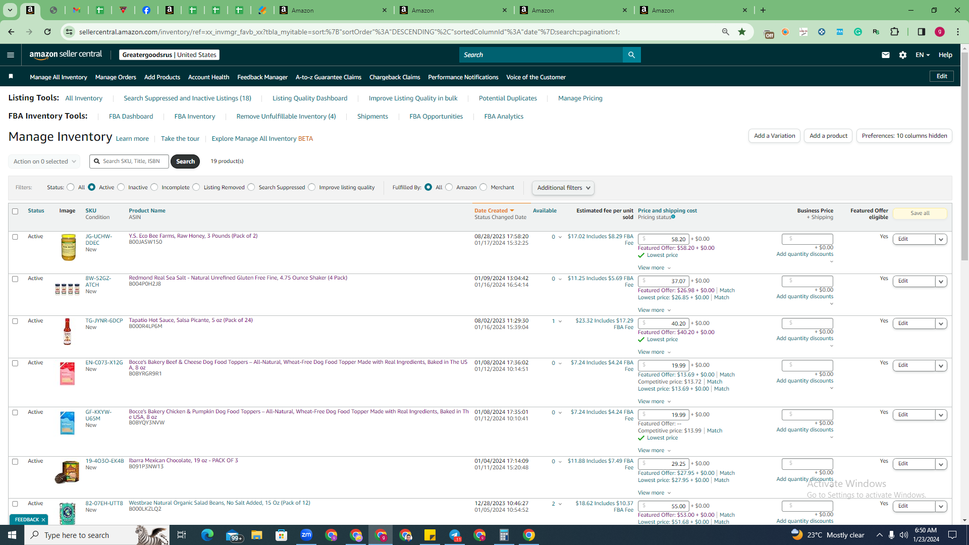Select the Listing Removed status filter

tap(196, 187)
